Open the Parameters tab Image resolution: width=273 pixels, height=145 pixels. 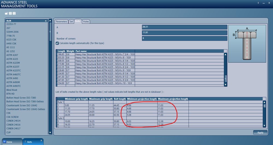61,21
